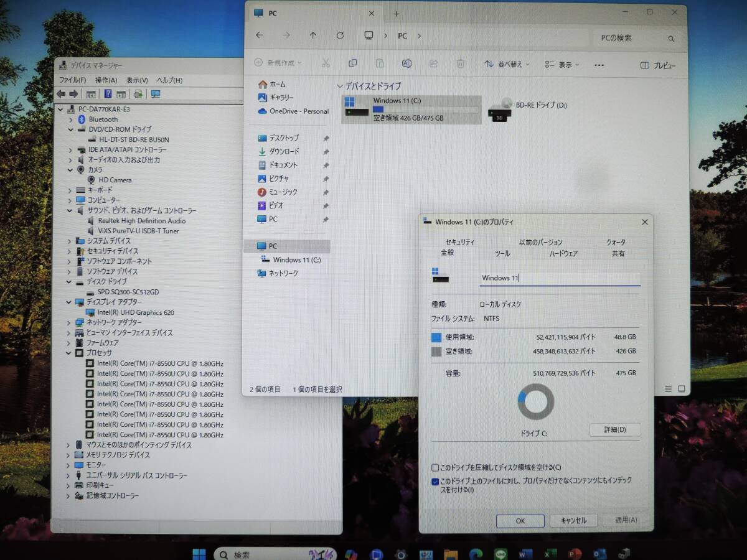Click the Paste clipboard icon in Explorer toolbar
The width and height of the screenshot is (747, 560).
click(x=380, y=63)
